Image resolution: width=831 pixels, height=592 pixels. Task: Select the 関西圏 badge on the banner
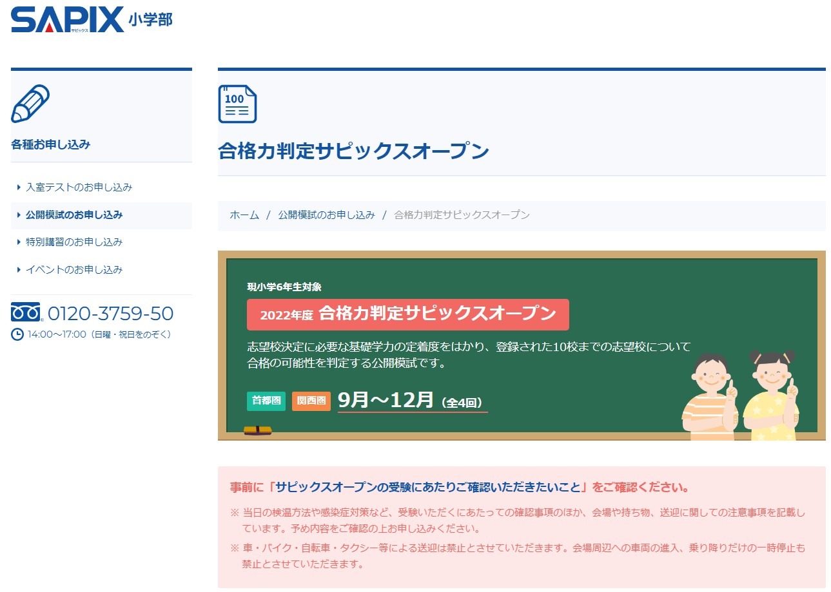point(311,400)
